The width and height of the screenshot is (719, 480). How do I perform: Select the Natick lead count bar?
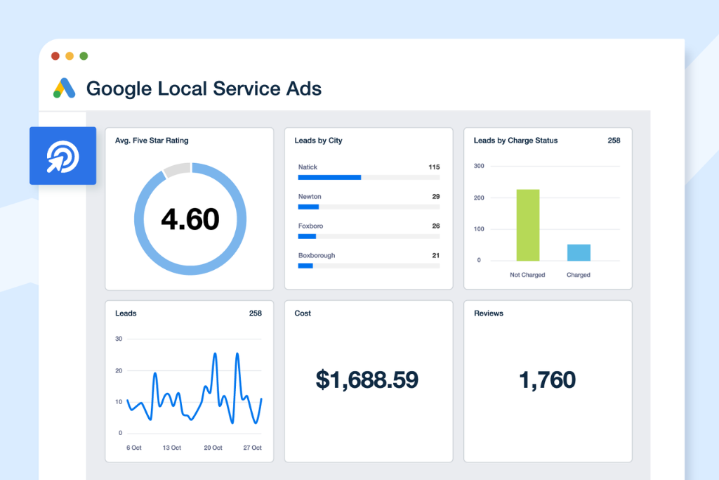pos(329,178)
